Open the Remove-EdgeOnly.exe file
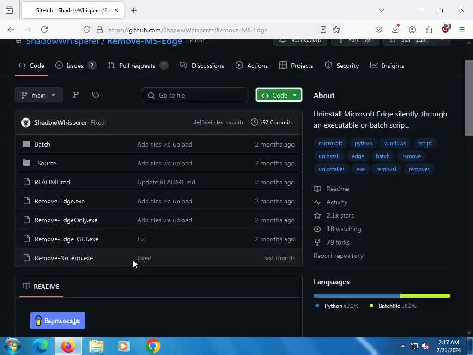 (66, 220)
